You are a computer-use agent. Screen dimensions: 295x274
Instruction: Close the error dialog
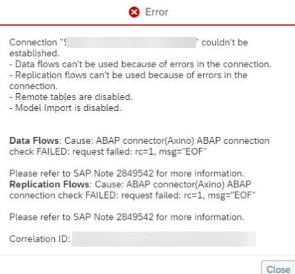(x=279, y=268)
